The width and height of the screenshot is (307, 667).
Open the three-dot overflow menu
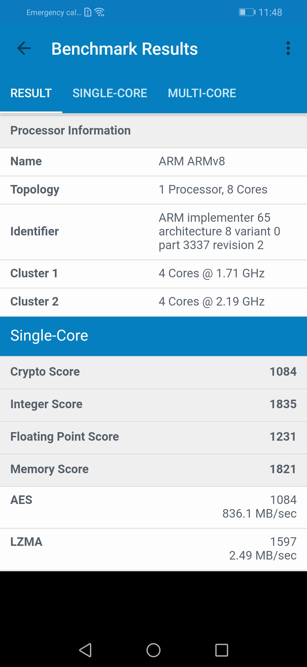[x=288, y=48]
